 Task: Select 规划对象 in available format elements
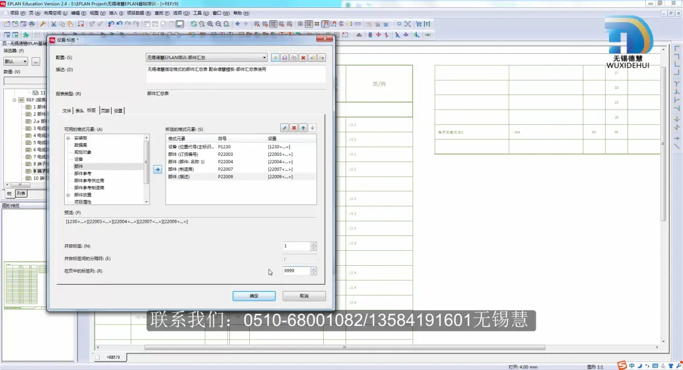click(x=83, y=152)
